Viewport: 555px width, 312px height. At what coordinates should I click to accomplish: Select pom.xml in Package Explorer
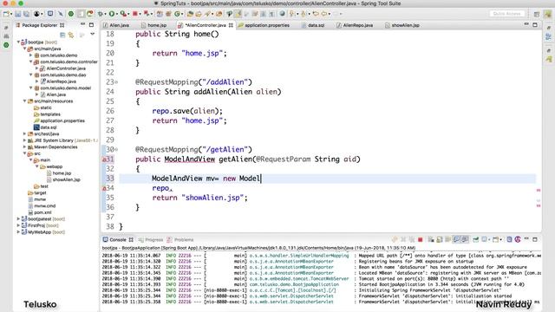pyautogui.click(x=42, y=212)
